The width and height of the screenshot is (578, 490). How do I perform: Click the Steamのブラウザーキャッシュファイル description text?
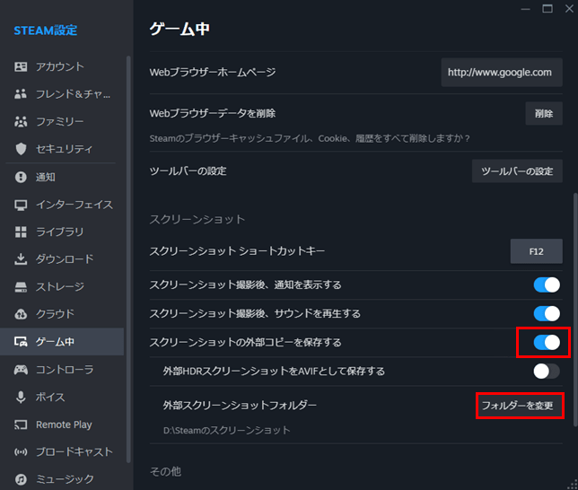click(x=310, y=138)
